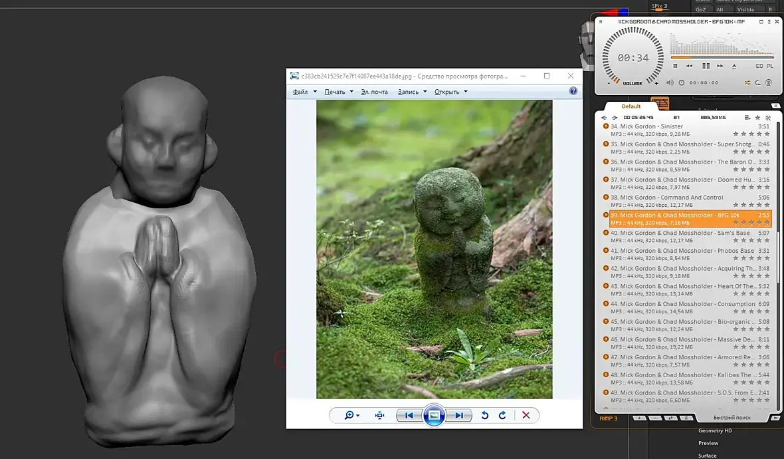Open the AIMP main menu icon

point(601,21)
